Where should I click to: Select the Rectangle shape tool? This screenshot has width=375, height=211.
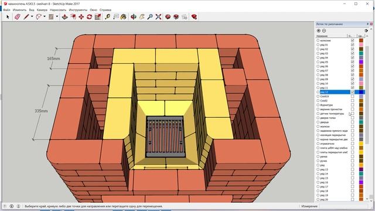(51, 17)
